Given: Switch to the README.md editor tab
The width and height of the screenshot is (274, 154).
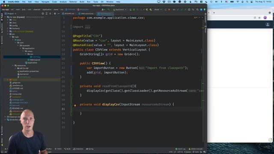Looking at the screenshot, I should click(x=68, y=14).
